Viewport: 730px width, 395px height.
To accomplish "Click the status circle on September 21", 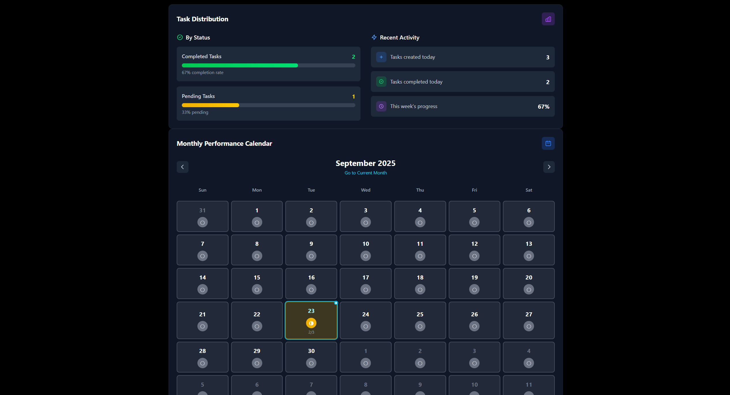I will (202, 326).
